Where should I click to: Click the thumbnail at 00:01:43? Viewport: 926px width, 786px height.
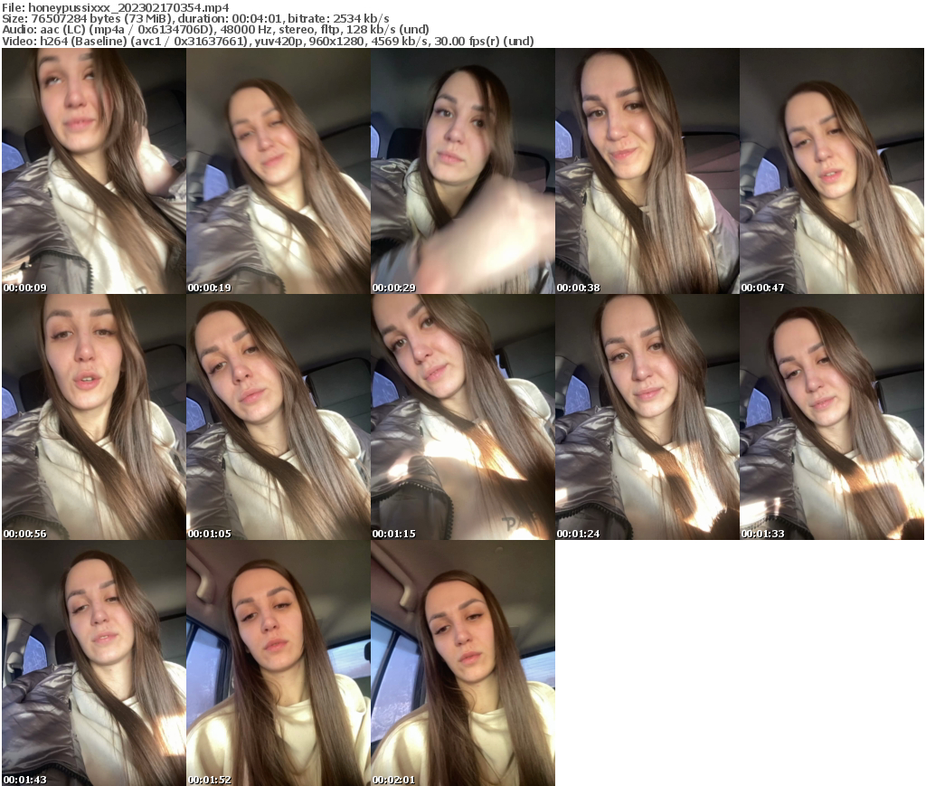click(x=90, y=663)
